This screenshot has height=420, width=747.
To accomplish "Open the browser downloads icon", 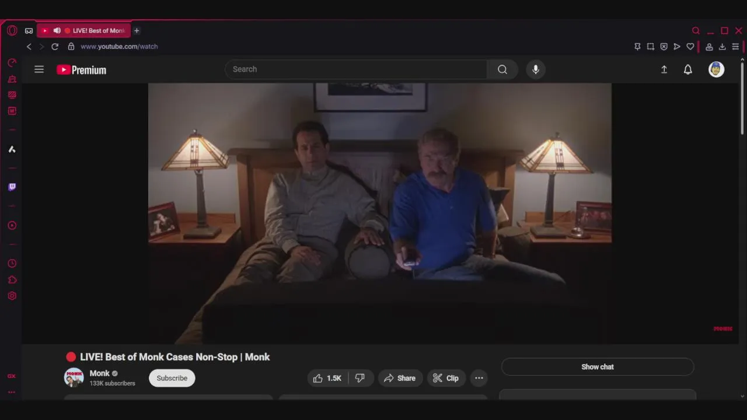I will [x=722, y=47].
